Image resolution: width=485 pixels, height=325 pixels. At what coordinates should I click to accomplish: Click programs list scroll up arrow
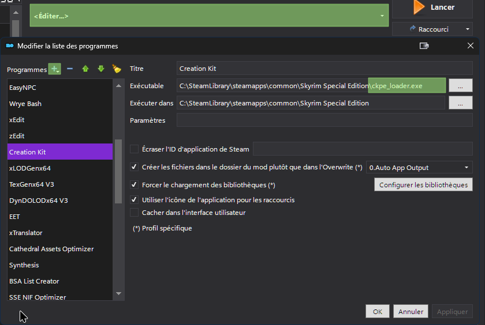pos(118,85)
